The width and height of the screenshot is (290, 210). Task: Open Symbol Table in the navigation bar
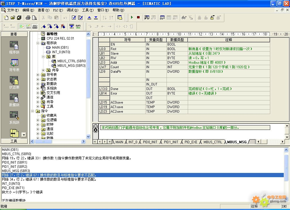click(14, 65)
